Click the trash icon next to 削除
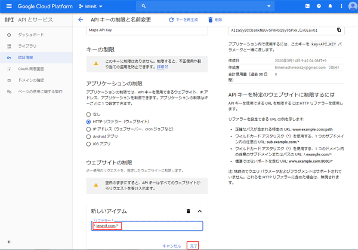This screenshot has width=358, height=250. tap(210, 20)
